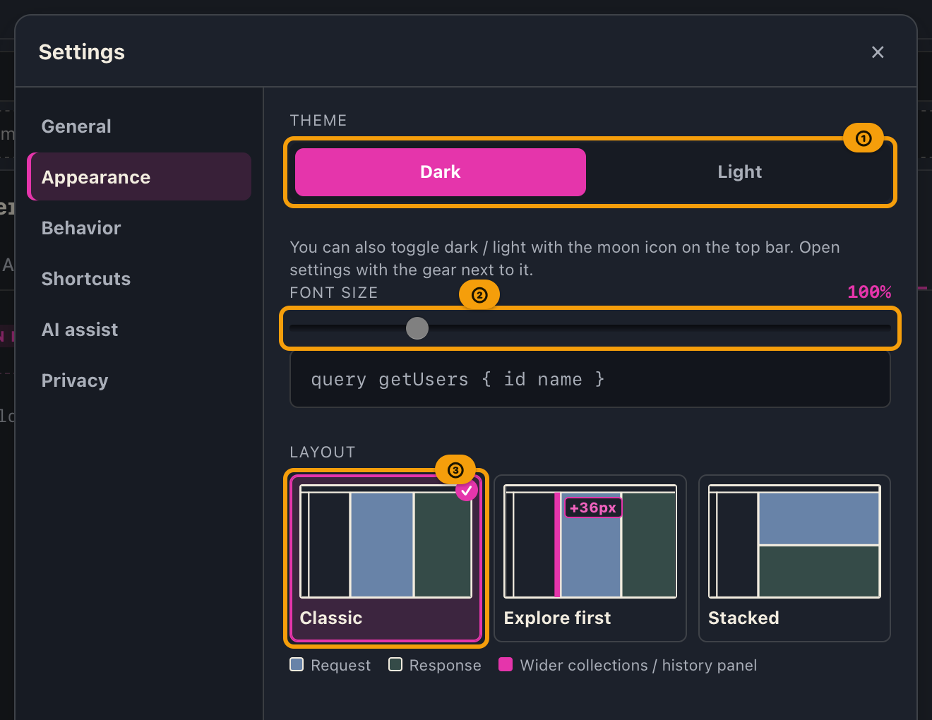
Task: Select the Classic layout card
Action: coord(386,558)
